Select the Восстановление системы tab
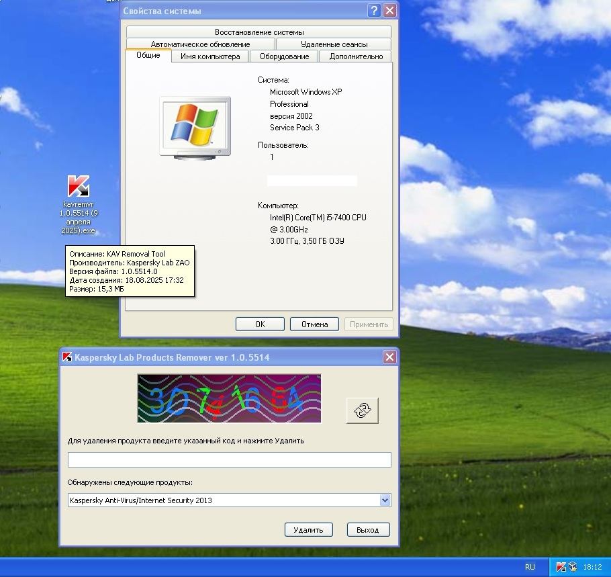 (259, 32)
